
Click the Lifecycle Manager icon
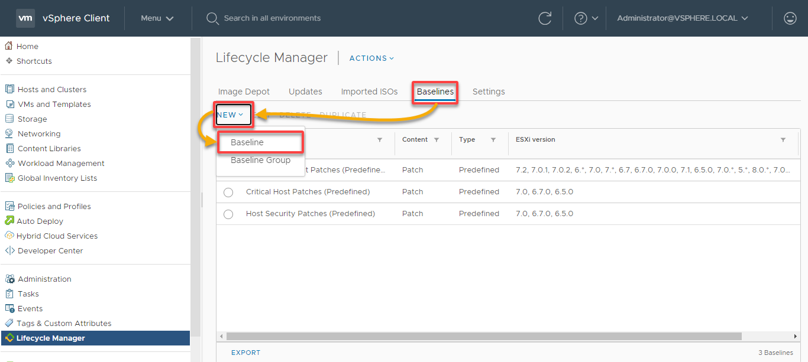[x=9, y=338]
